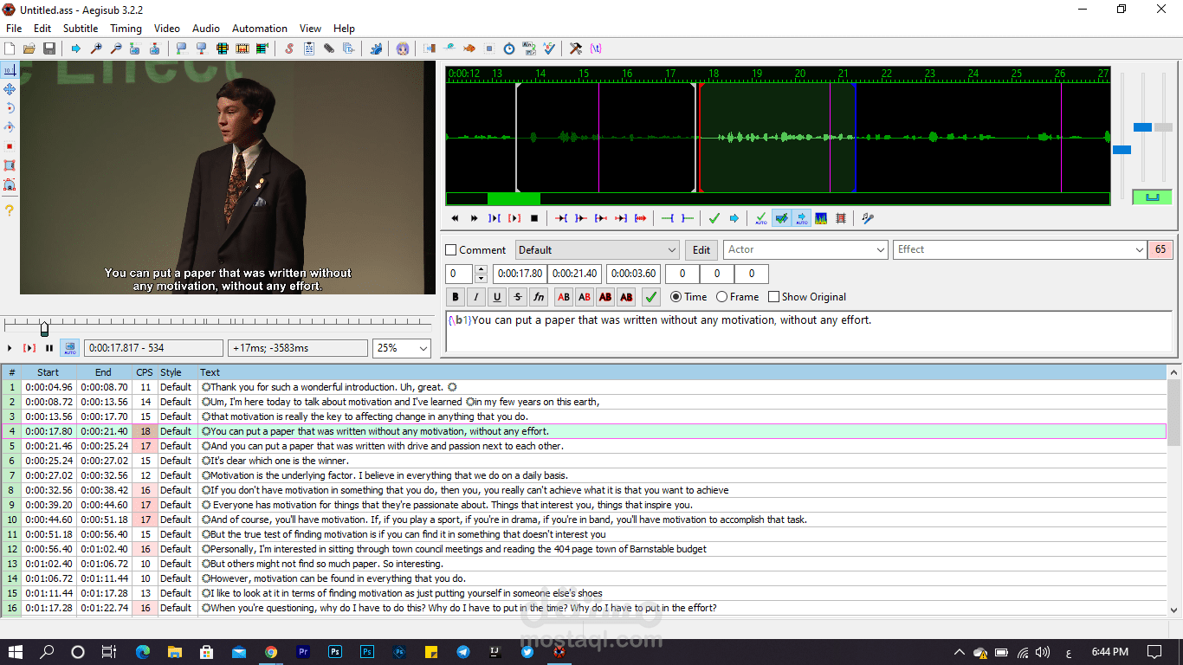Select the rotate on Z axis tool
Image resolution: width=1183 pixels, height=665 pixels.
coord(10,108)
